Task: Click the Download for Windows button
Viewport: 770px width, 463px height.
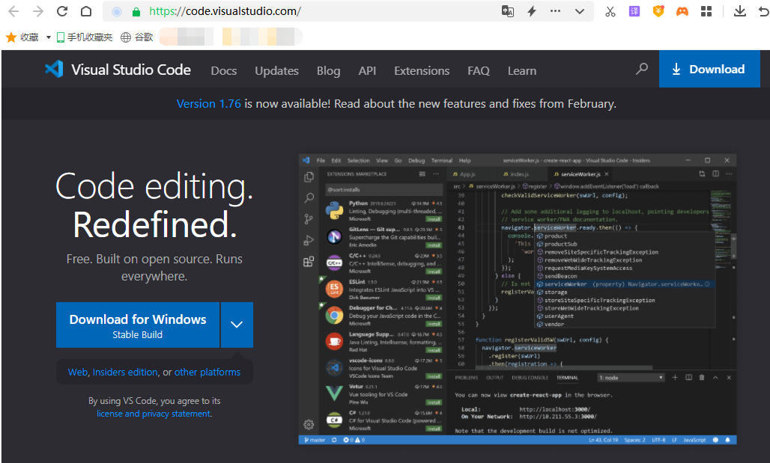Action: (138, 325)
